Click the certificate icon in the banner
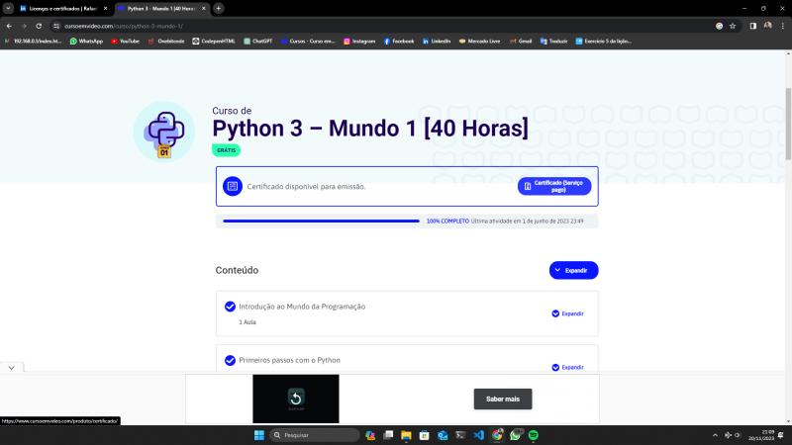 click(233, 186)
